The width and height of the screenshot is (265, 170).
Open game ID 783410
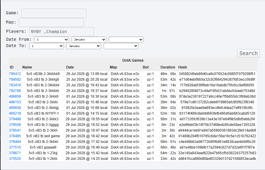point(15,85)
